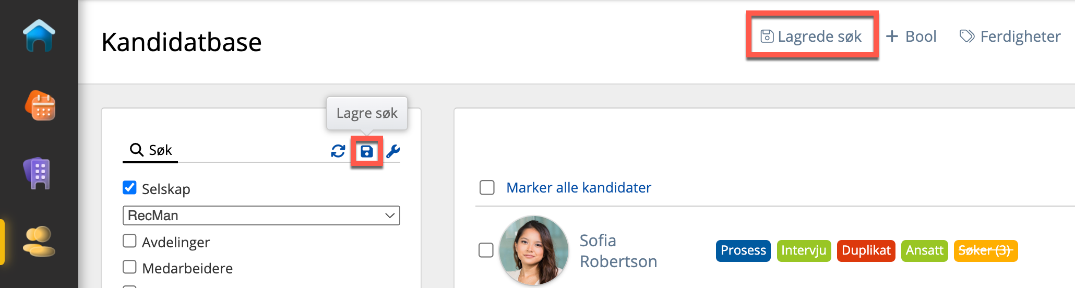The image size is (1075, 288).
Task: Click Sofia Robertson's profile photo
Action: tap(533, 250)
